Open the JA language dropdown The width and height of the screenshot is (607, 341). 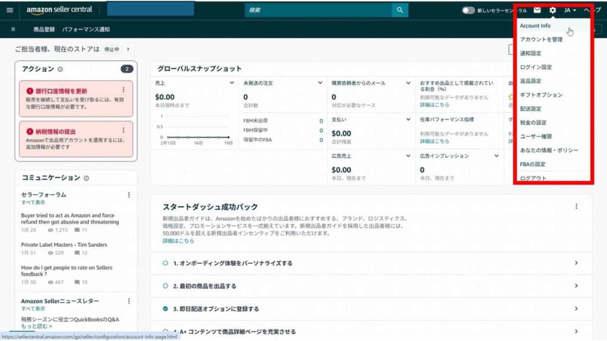tap(570, 10)
